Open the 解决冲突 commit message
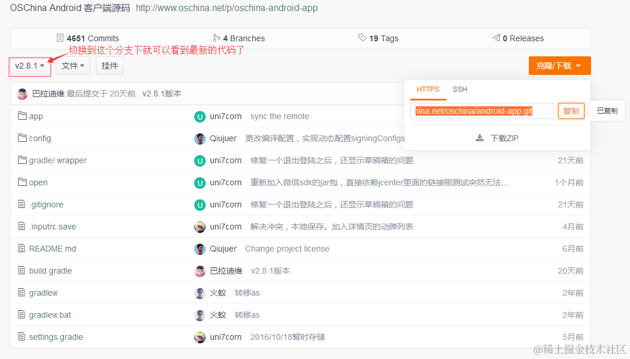Viewport: 630px width, 359px height. coord(332,227)
